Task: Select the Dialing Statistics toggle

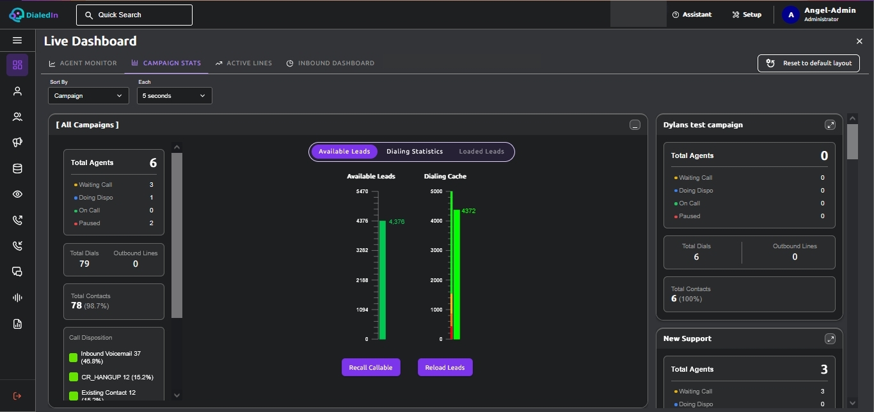Action: point(415,152)
